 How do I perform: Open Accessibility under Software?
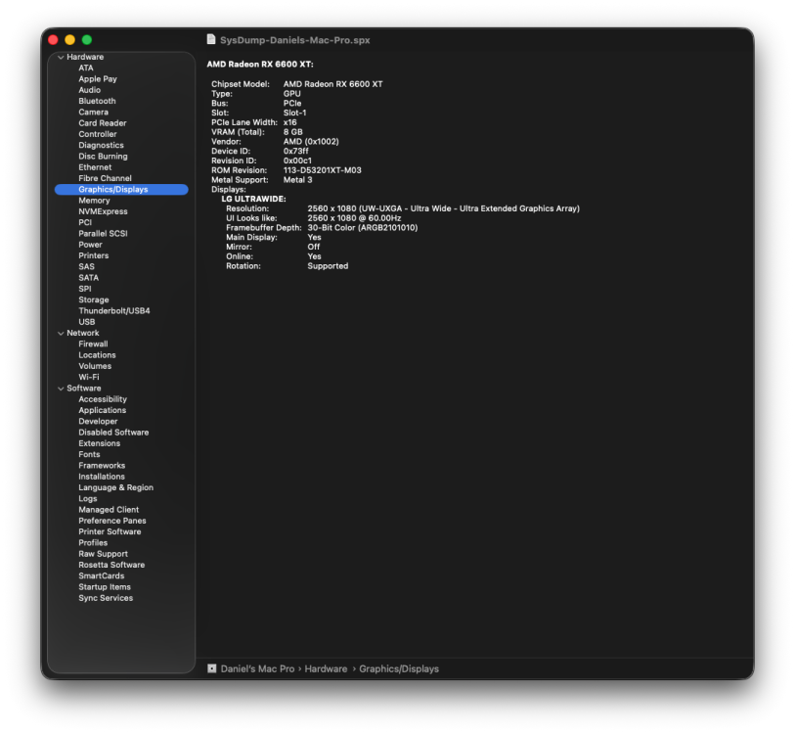coord(103,399)
